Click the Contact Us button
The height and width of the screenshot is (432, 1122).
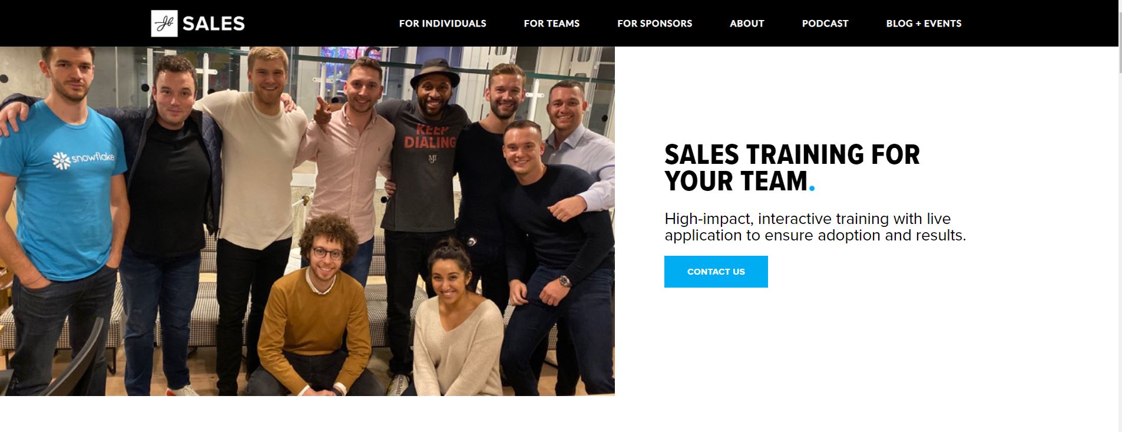[716, 272]
